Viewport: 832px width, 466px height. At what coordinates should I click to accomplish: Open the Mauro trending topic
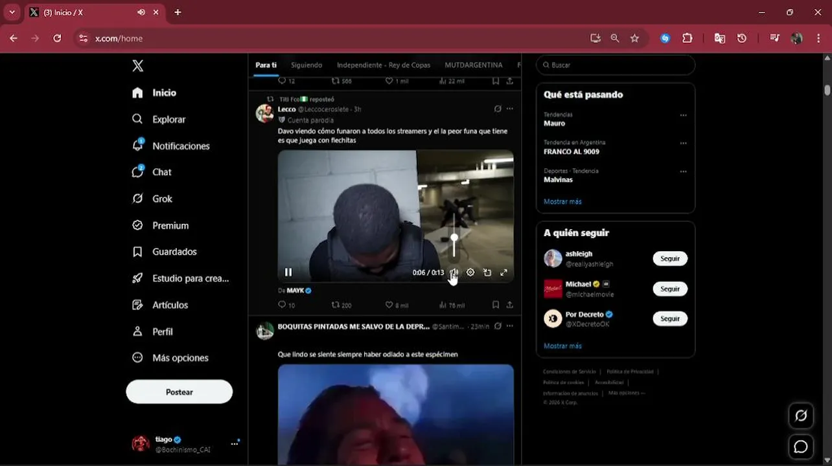(555, 123)
